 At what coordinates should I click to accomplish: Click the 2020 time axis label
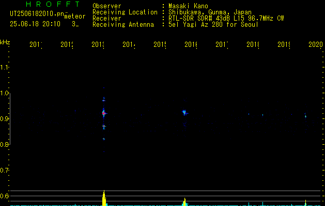tap(316, 44)
